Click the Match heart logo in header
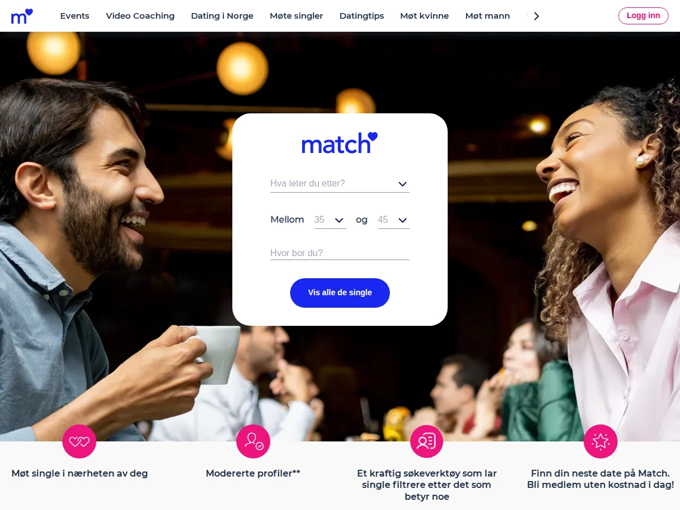The height and width of the screenshot is (510, 680). (22, 16)
